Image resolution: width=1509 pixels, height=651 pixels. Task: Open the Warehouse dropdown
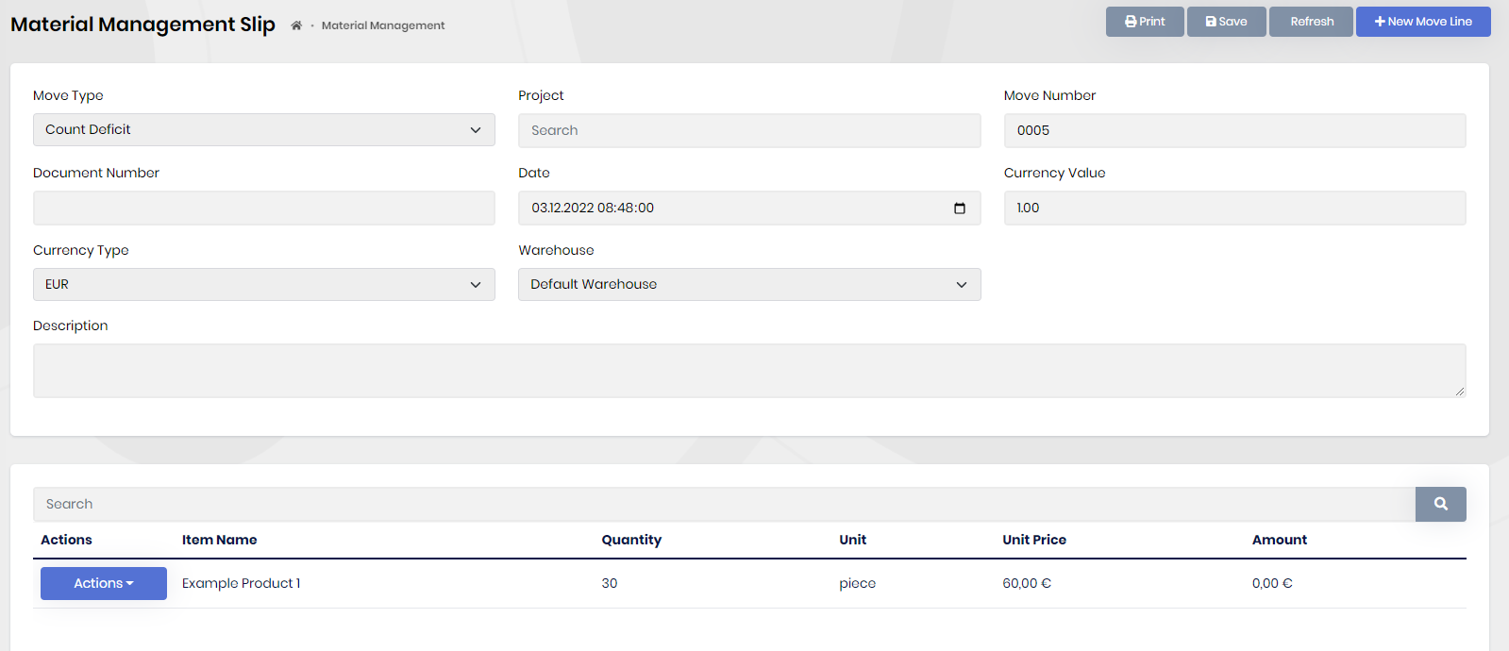tap(749, 285)
